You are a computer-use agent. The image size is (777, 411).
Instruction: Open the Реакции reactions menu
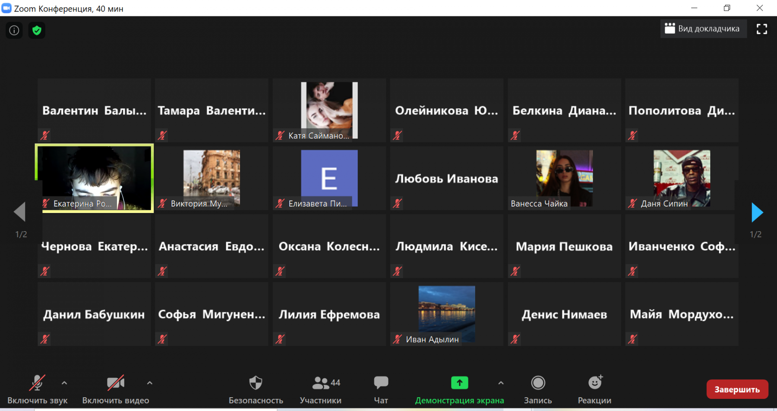point(594,389)
